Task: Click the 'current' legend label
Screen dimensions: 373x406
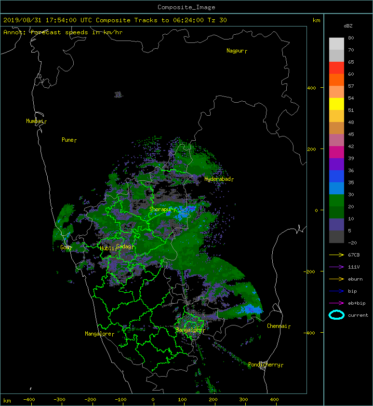Action: click(x=358, y=315)
